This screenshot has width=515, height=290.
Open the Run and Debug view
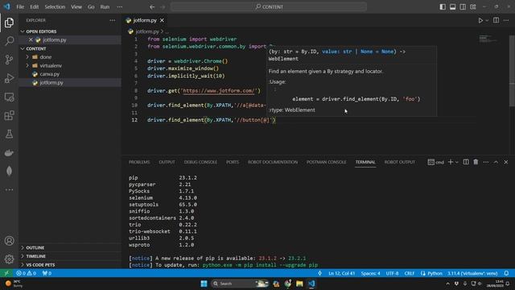coord(9,78)
